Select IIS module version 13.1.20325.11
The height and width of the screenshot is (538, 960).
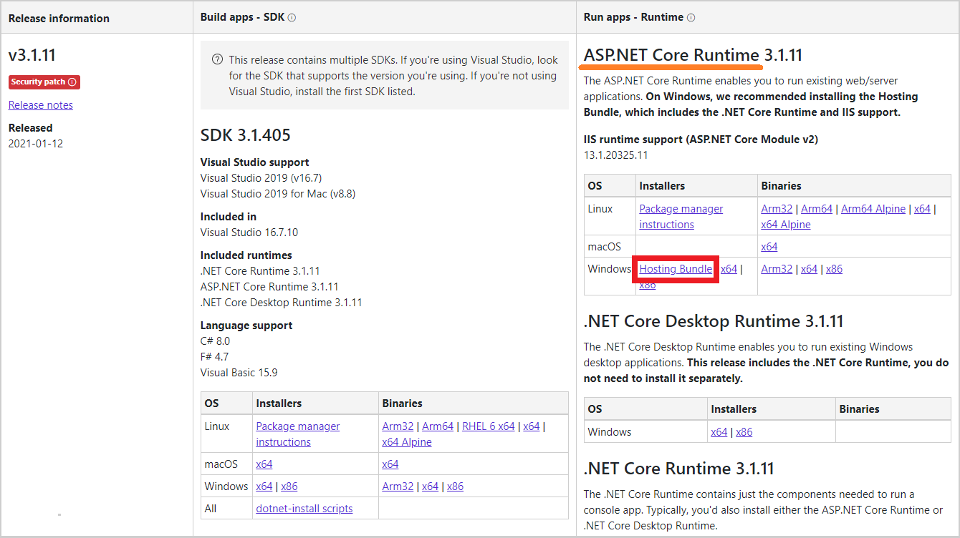pyautogui.click(x=616, y=155)
